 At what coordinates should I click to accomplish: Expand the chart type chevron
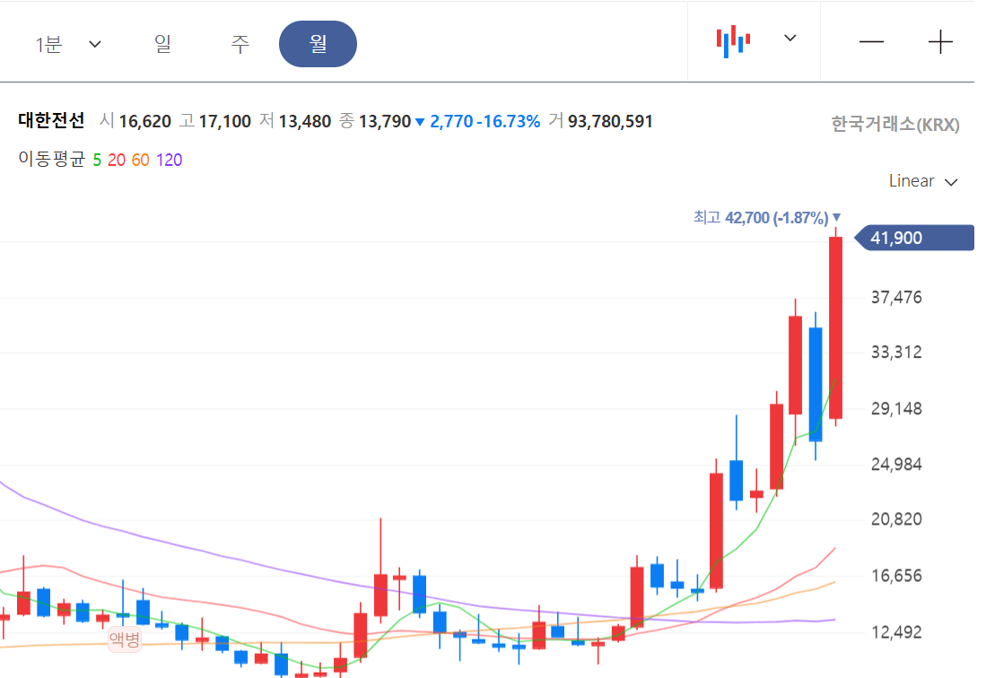(x=790, y=39)
